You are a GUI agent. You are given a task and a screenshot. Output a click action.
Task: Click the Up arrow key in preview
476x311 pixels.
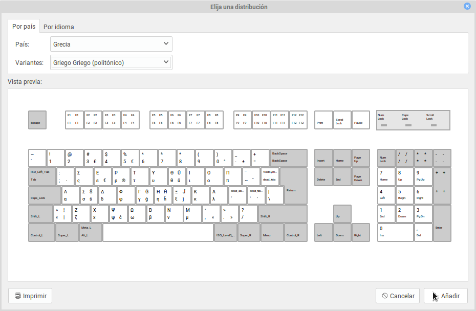point(342,214)
